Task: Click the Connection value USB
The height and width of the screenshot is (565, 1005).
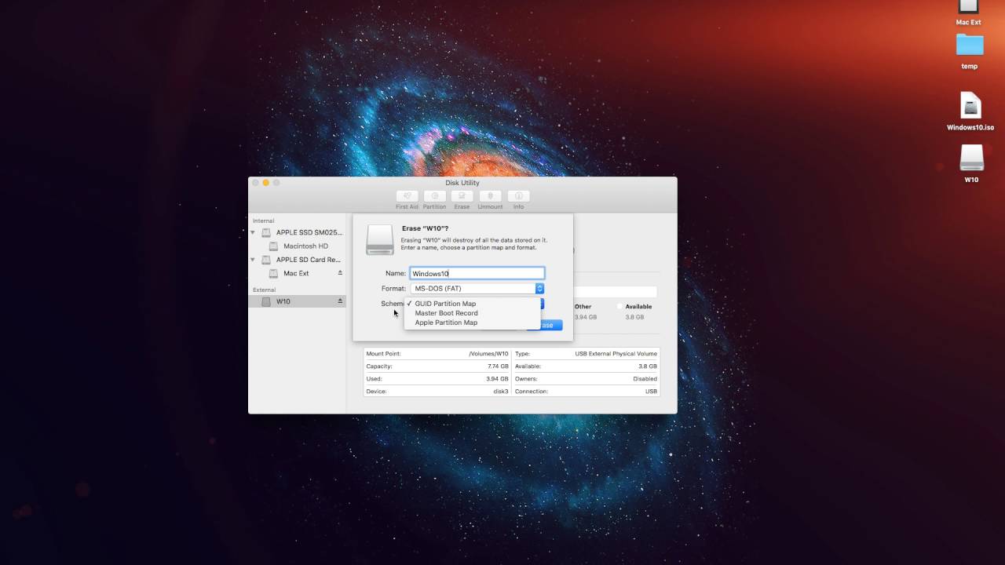Action: click(651, 392)
